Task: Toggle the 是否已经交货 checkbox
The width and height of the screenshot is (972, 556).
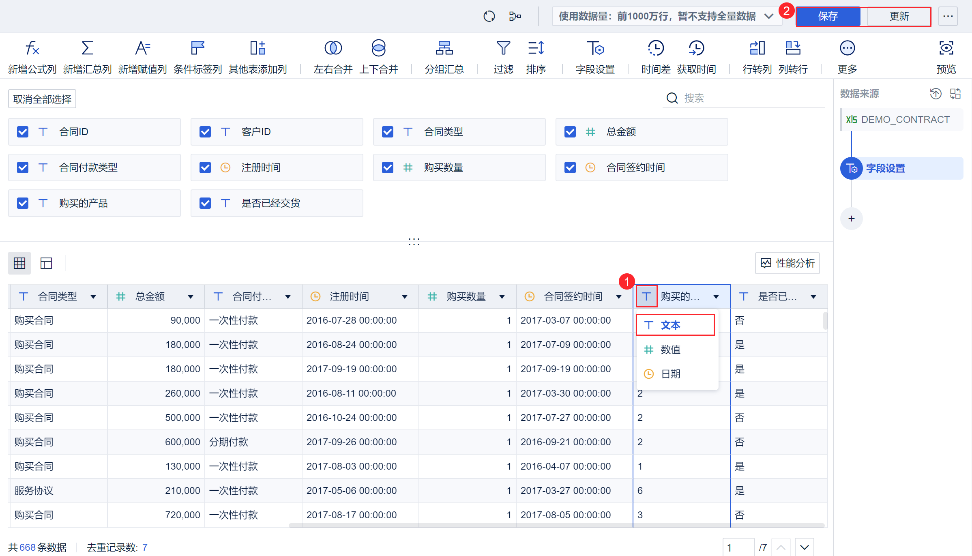Action: coord(205,203)
